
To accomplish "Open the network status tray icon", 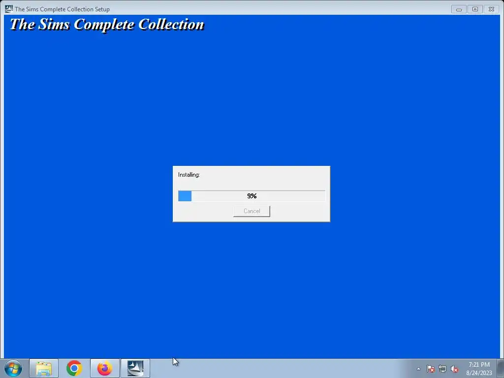I will click(442, 369).
